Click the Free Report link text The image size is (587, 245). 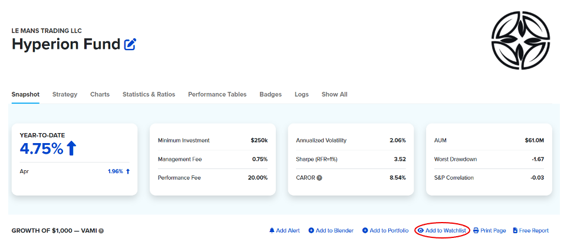point(534,230)
